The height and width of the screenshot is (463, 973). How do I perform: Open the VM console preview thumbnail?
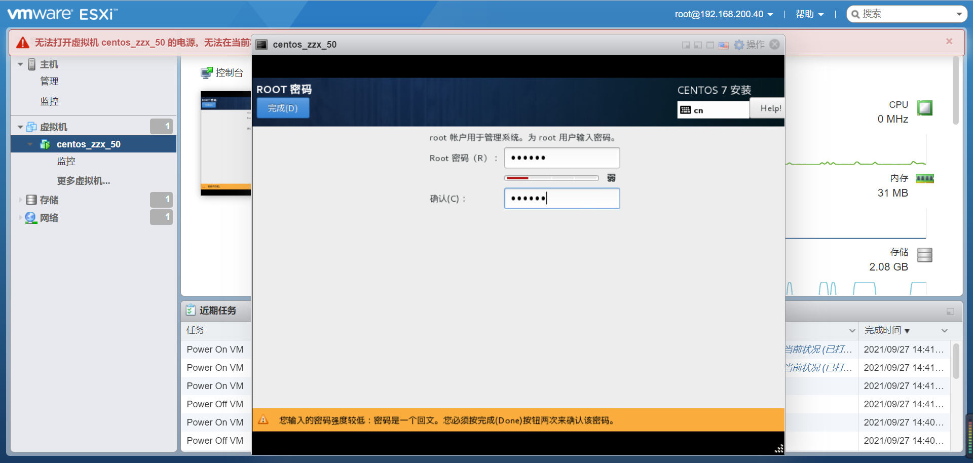click(226, 143)
